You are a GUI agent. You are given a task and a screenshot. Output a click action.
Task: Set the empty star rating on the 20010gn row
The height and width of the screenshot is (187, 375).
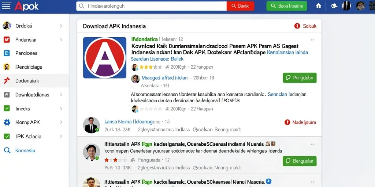[x=151, y=109]
